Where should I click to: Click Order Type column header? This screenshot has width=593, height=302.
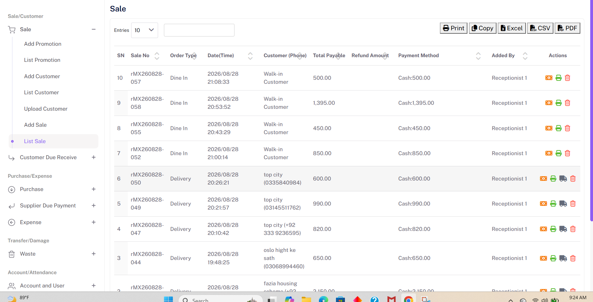(183, 56)
